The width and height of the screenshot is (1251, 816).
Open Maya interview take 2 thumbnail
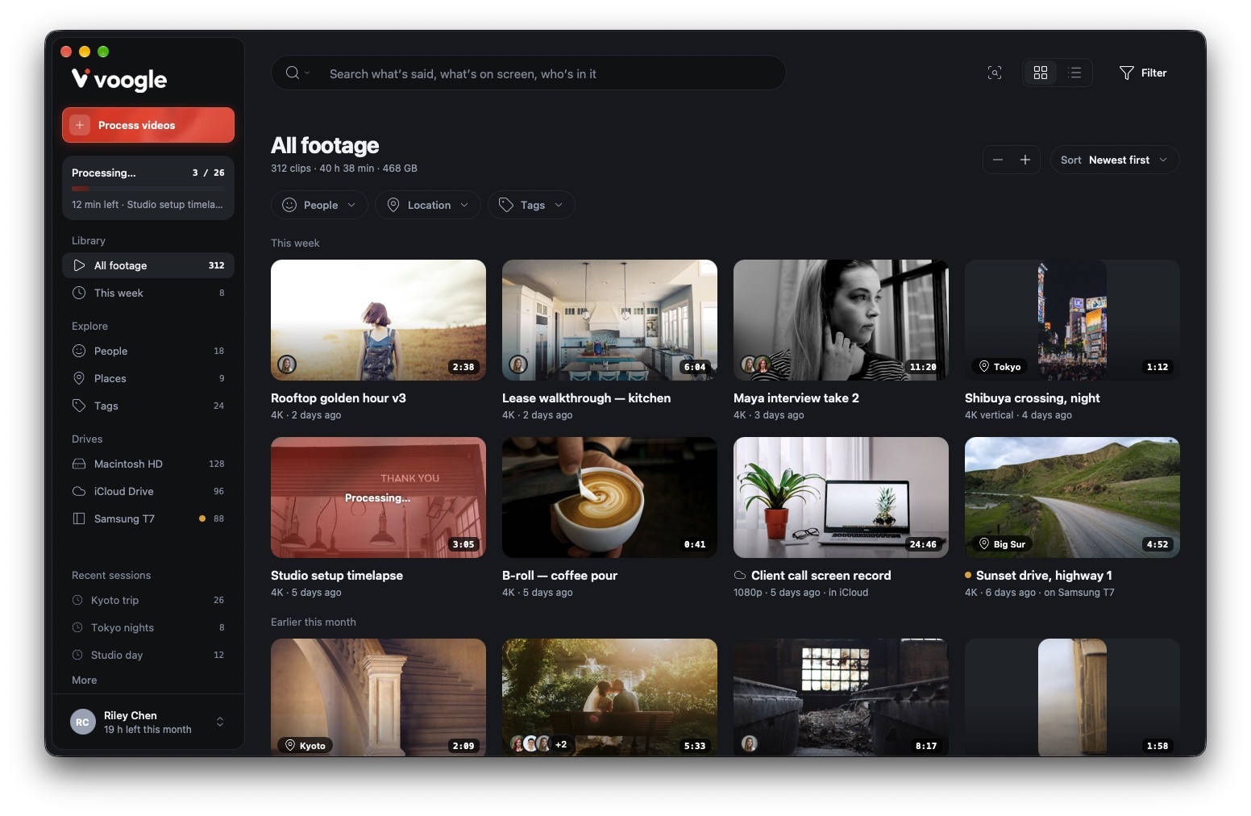(841, 320)
